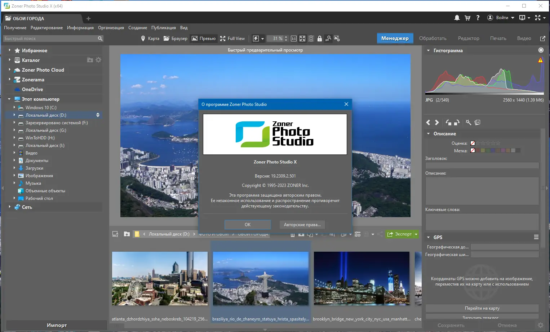Click the 1:1 zoom icon
Screen dimensions: 550x332
pyautogui.click(x=294, y=39)
